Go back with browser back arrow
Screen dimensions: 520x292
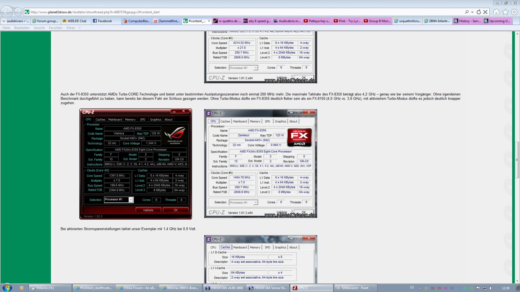coord(7,12)
